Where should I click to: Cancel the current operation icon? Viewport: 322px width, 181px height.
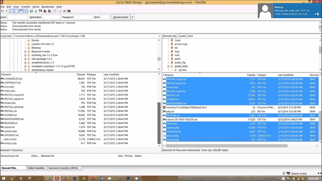coord(40,11)
